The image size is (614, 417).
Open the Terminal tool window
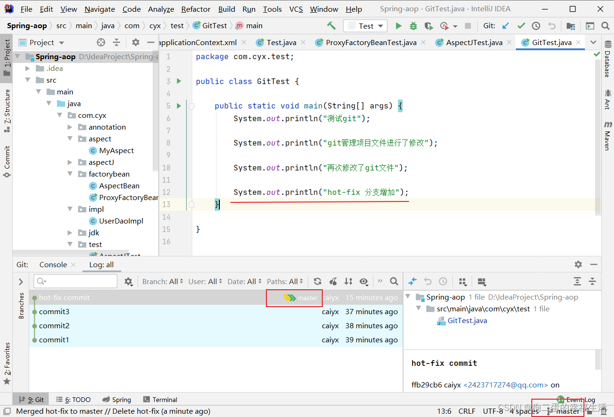coord(160,400)
